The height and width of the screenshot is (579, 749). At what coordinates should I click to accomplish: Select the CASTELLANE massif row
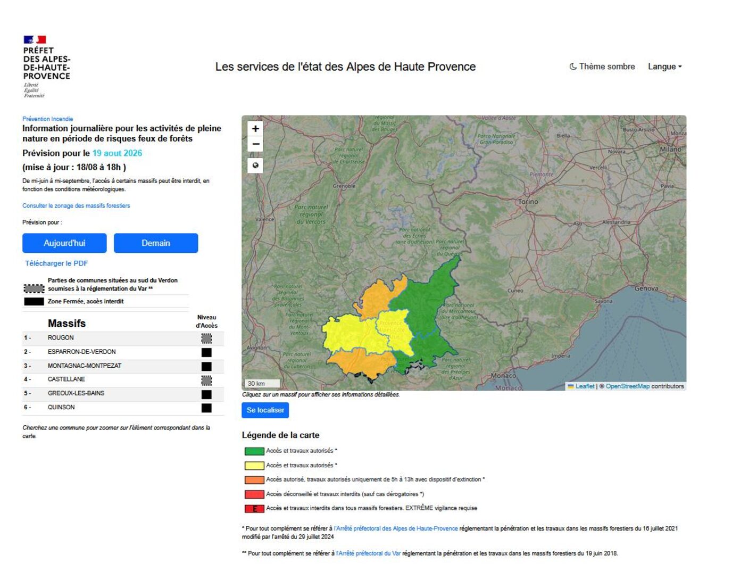click(123, 379)
